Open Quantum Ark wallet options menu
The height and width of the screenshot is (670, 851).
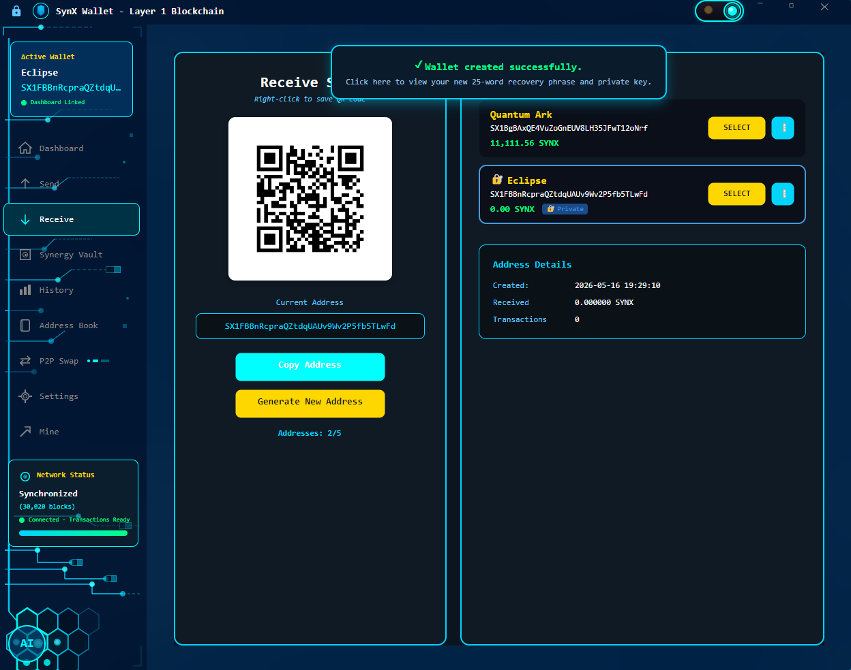coord(783,128)
